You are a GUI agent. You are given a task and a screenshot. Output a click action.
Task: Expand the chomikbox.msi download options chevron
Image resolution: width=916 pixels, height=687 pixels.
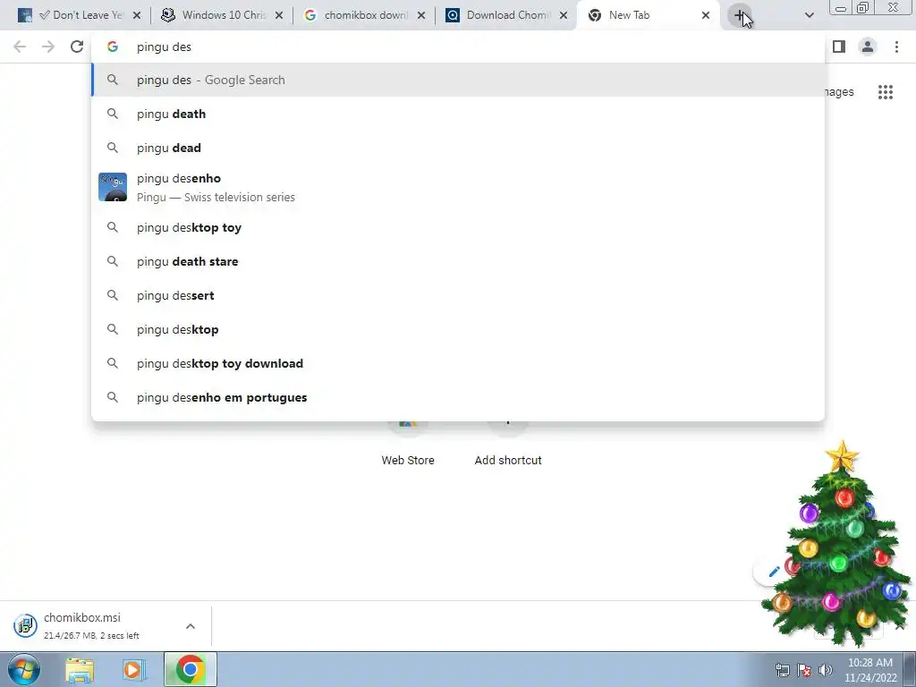(x=191, y=626)
